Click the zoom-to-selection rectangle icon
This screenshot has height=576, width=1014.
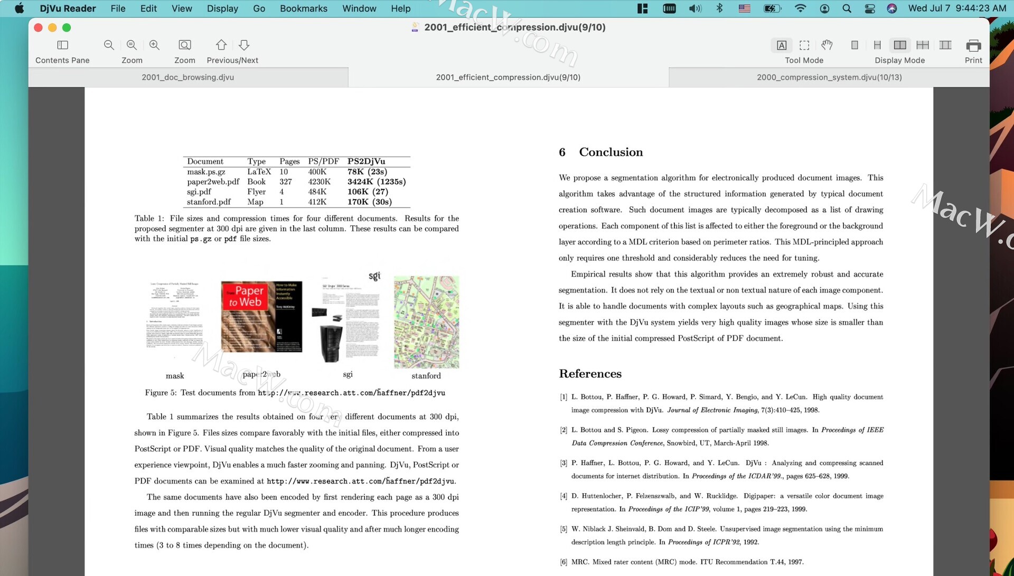pyautogui.click(x=184, y=45)
